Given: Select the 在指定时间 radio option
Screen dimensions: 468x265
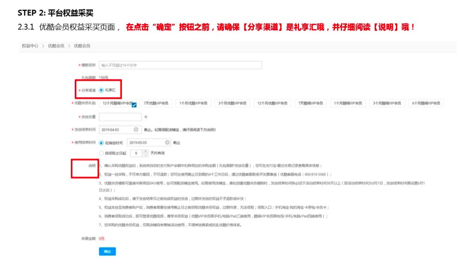Looking at the screenshot, I should 101,143.
